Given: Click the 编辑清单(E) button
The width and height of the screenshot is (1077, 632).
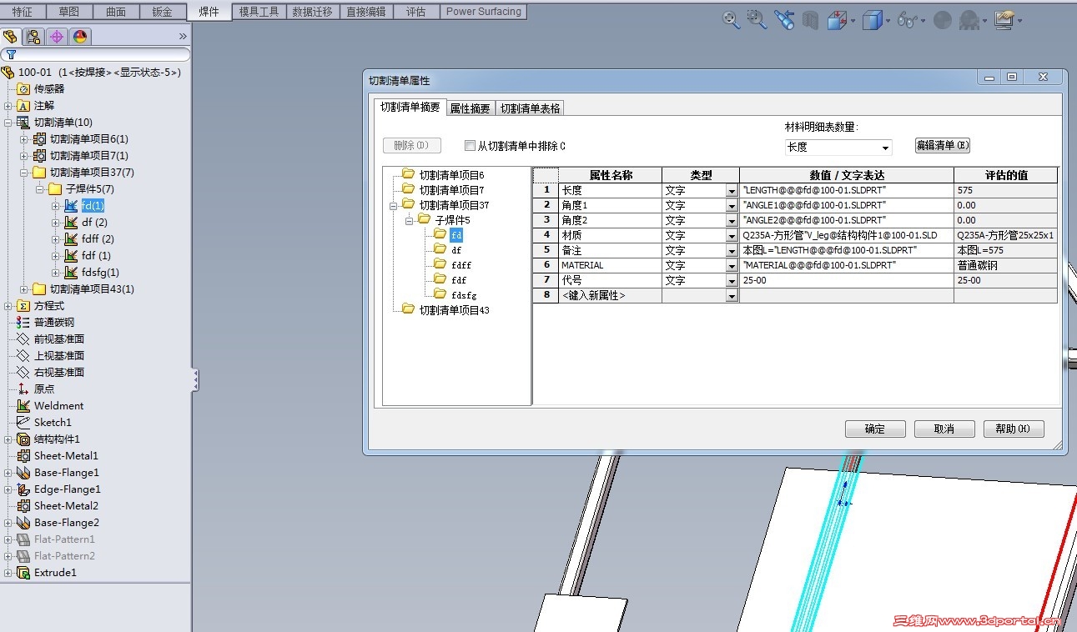Looking at the screenshot, I should click(943, 145).
